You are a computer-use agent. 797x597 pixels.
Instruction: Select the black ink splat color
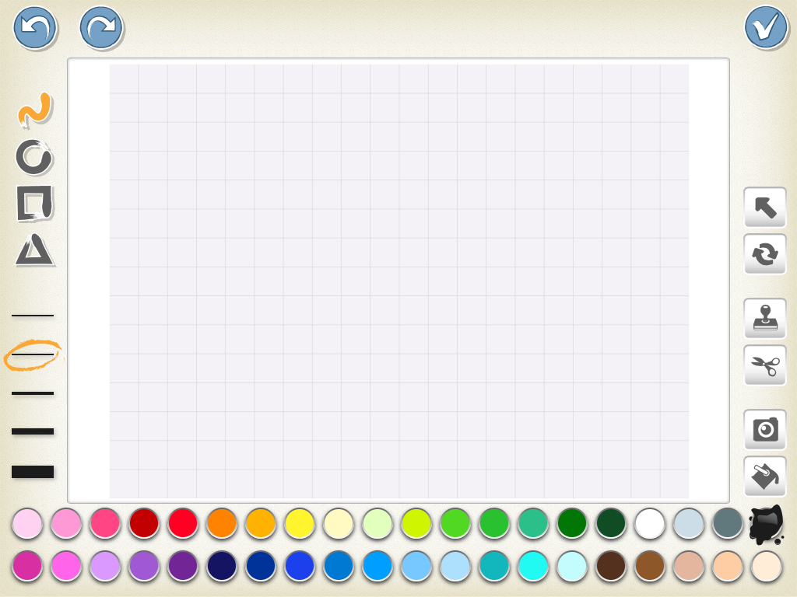point(766,525)
